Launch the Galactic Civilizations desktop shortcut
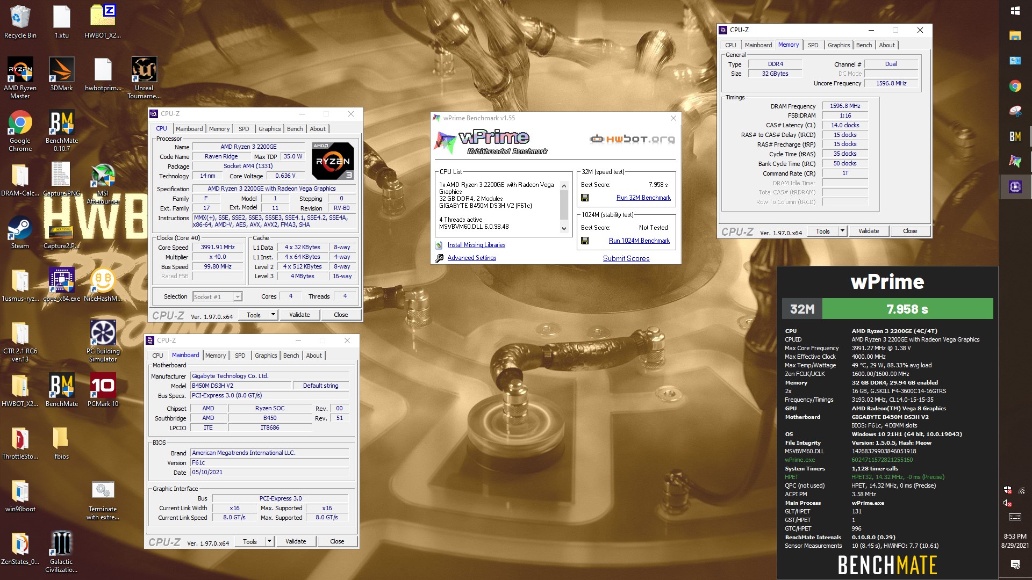The image size is (1032, 580). [x=61, y=552]
